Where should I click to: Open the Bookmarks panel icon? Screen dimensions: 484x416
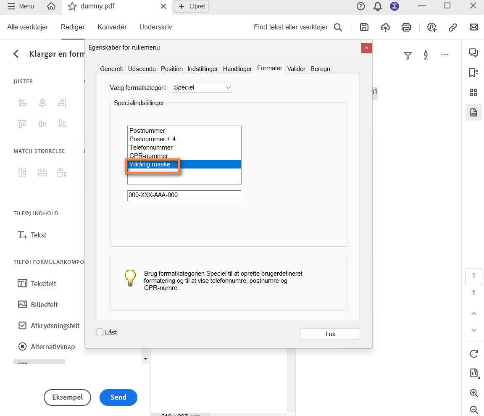point(473,72)
